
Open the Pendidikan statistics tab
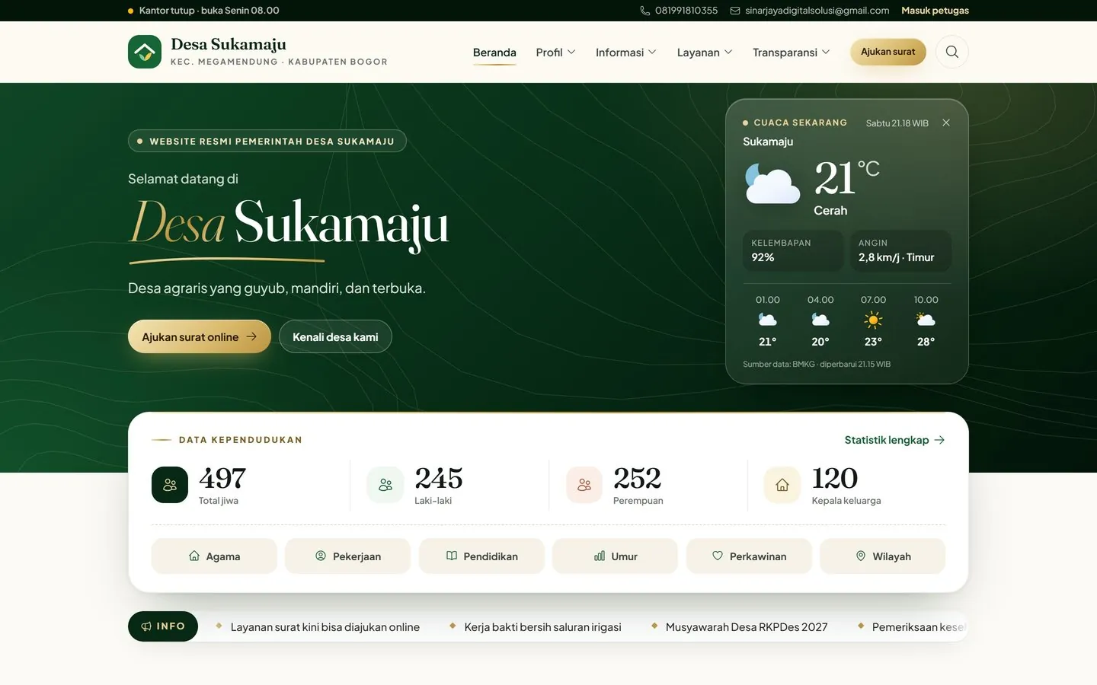(481, 556)
